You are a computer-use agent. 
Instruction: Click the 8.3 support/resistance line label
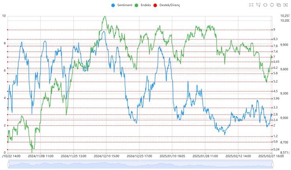pyautogui.click(x=276, y=39)
